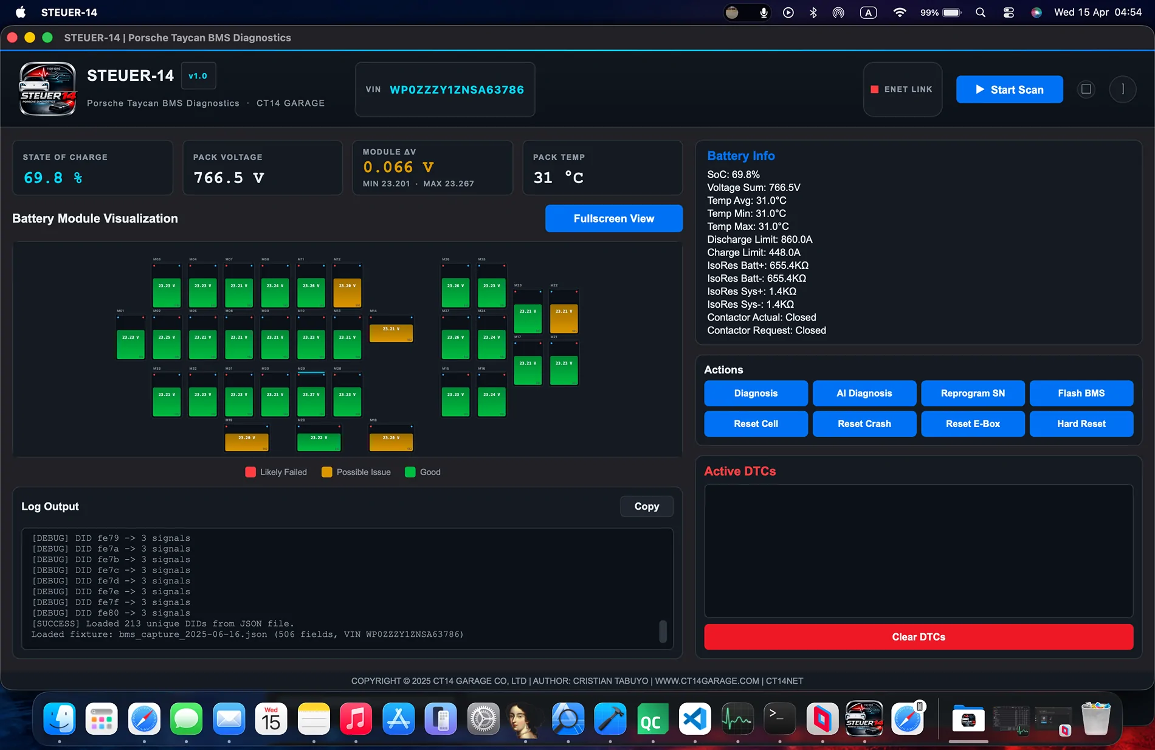The height and width of the screenshot is (750, 1155).
Task: Click the SUCCESS Loaded 213 unique DIDs log line
Action: tap(163, 623)
